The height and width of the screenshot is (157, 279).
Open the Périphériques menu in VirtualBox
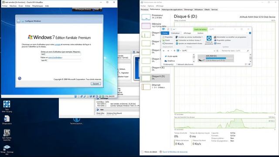pos(37,6)
